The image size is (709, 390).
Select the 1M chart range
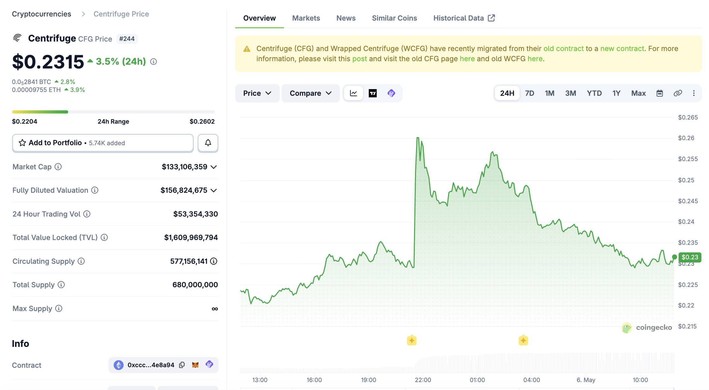(550, 93)
